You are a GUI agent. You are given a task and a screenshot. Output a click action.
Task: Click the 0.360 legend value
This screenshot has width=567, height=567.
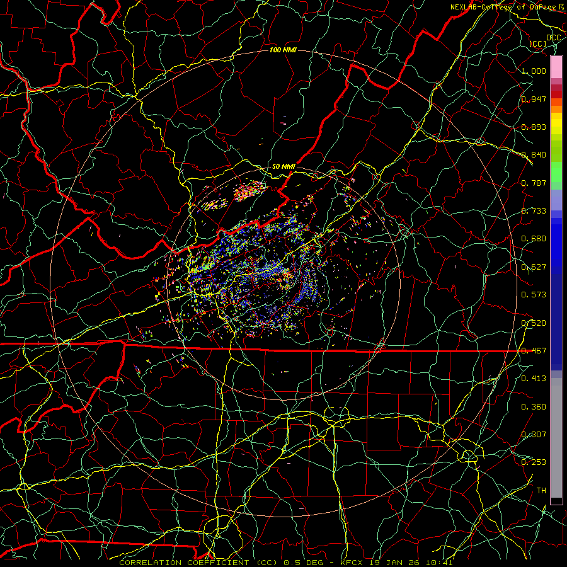534,407
